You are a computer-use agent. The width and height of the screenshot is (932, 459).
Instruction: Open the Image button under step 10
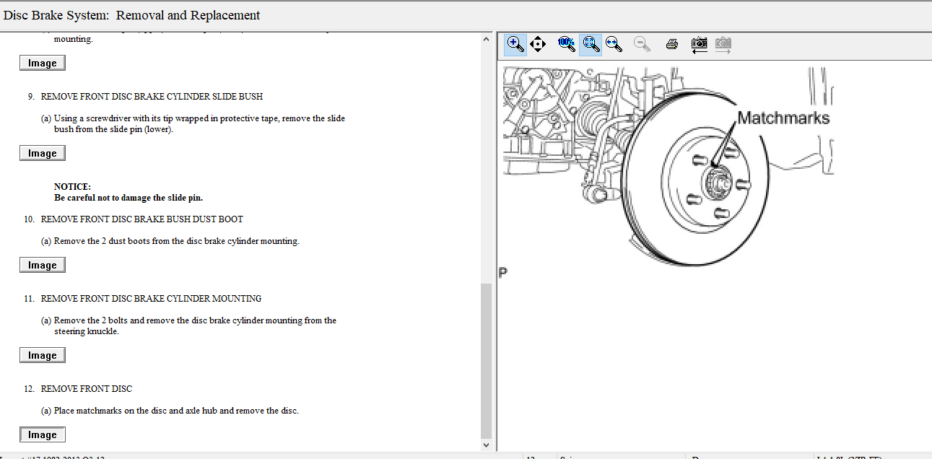click(x=43, y=265)
